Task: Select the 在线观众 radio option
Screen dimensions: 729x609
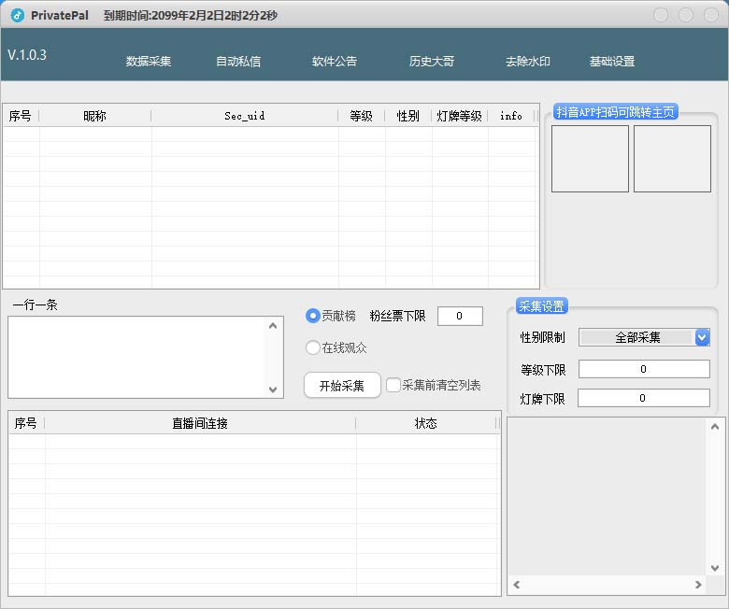Action: tap(313, 348)
